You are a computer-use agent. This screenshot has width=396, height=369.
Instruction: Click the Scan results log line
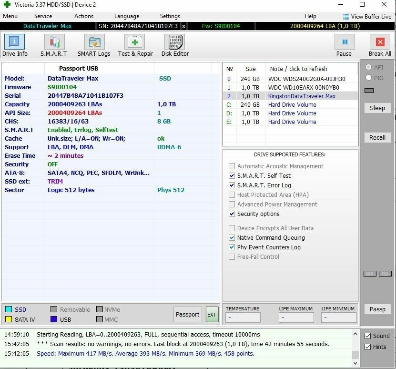coord(183,344)
